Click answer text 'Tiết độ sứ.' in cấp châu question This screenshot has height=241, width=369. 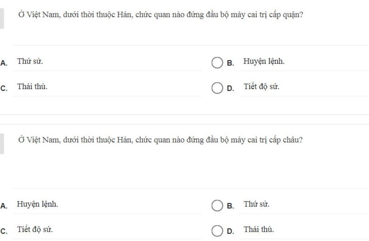[x=35, y=229]
